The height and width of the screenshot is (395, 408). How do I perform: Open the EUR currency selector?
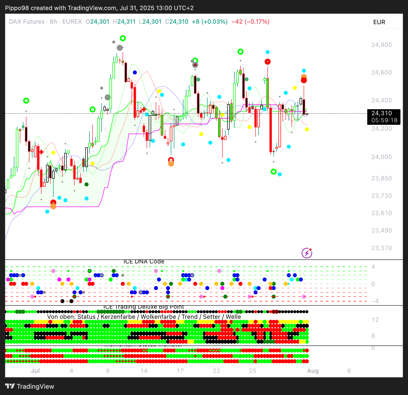[x=384, y=22]
